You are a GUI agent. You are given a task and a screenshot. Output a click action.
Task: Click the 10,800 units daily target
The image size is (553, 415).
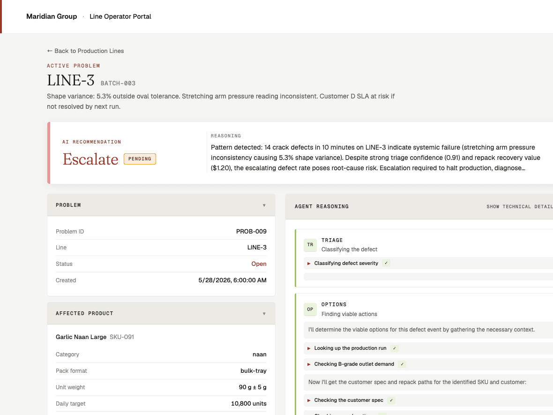coord(249,404)
